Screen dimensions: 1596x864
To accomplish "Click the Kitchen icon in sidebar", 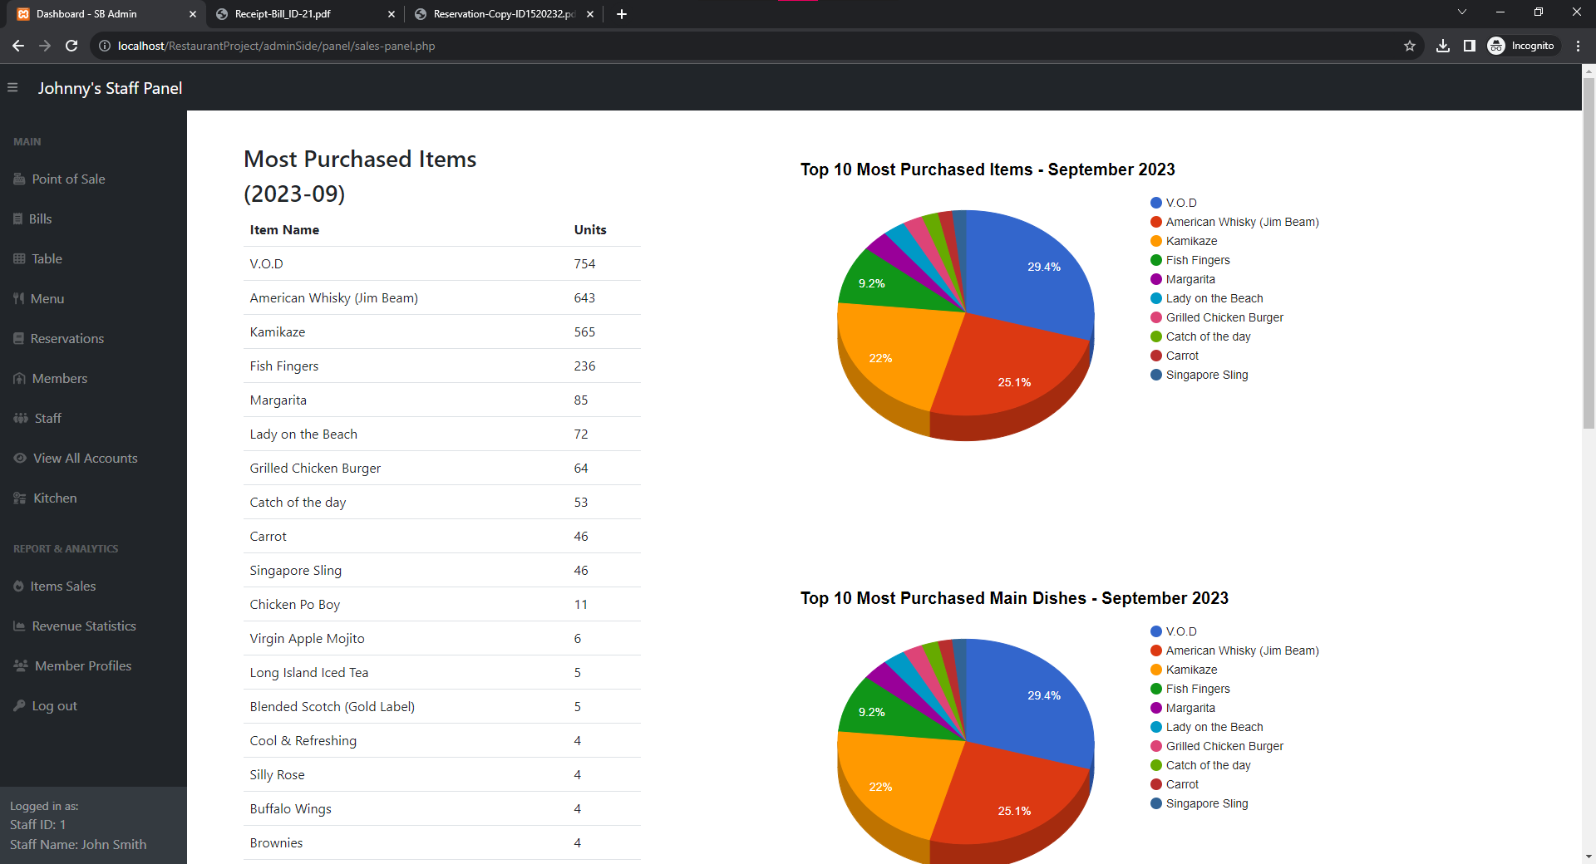I will 20,498.
